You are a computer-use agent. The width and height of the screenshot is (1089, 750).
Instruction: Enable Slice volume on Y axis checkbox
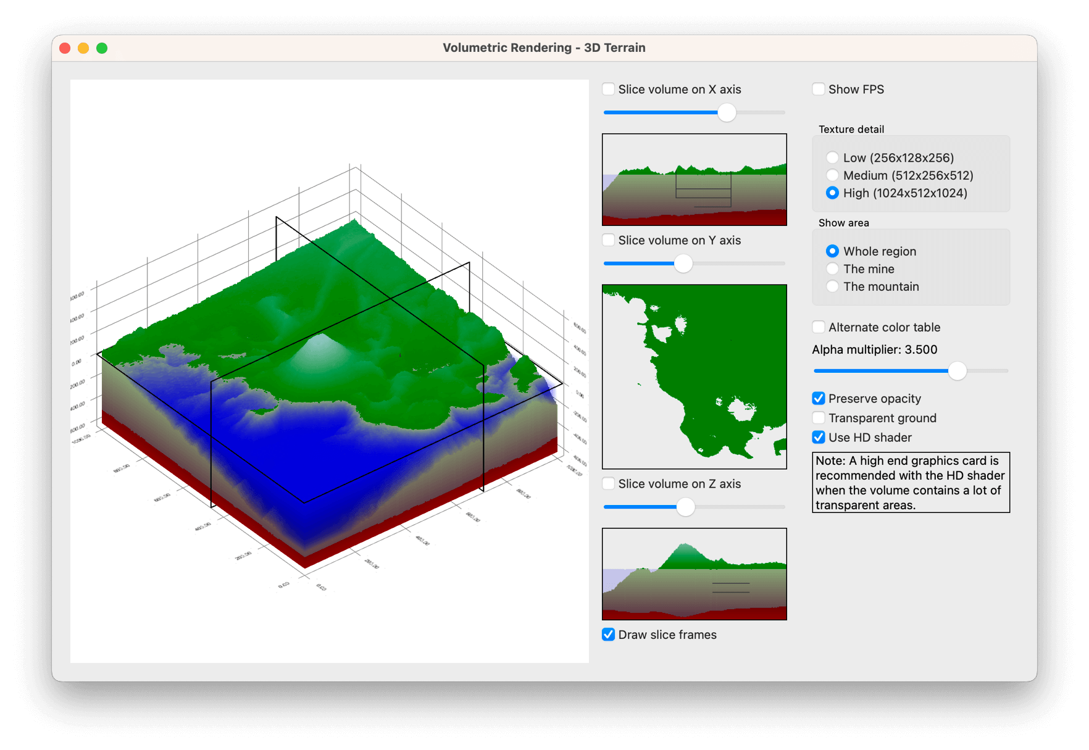click(x=609, y=240)
